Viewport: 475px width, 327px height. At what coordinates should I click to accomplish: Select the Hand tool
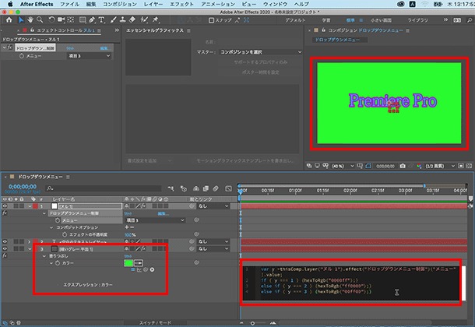(x=30, y=20)
